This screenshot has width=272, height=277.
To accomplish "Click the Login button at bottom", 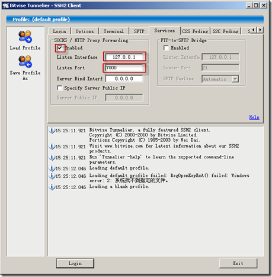I will pyautogui.click(x=75, y=263).
